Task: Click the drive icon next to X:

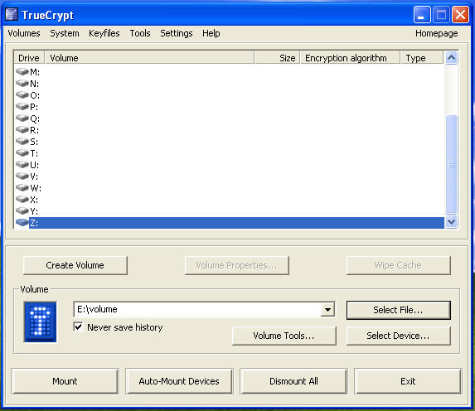Action: [22, 200]
